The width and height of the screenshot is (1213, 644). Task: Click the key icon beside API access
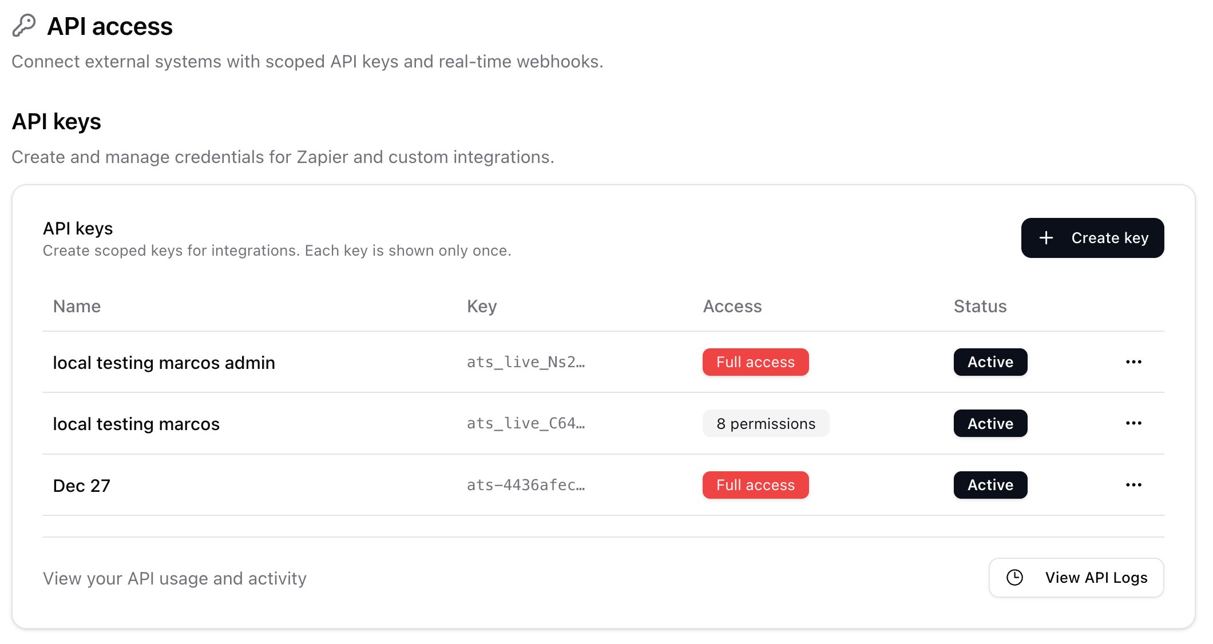[x=24, y=26]
